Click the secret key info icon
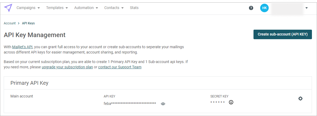Viewport: 317px width, 116px height. 231,102
